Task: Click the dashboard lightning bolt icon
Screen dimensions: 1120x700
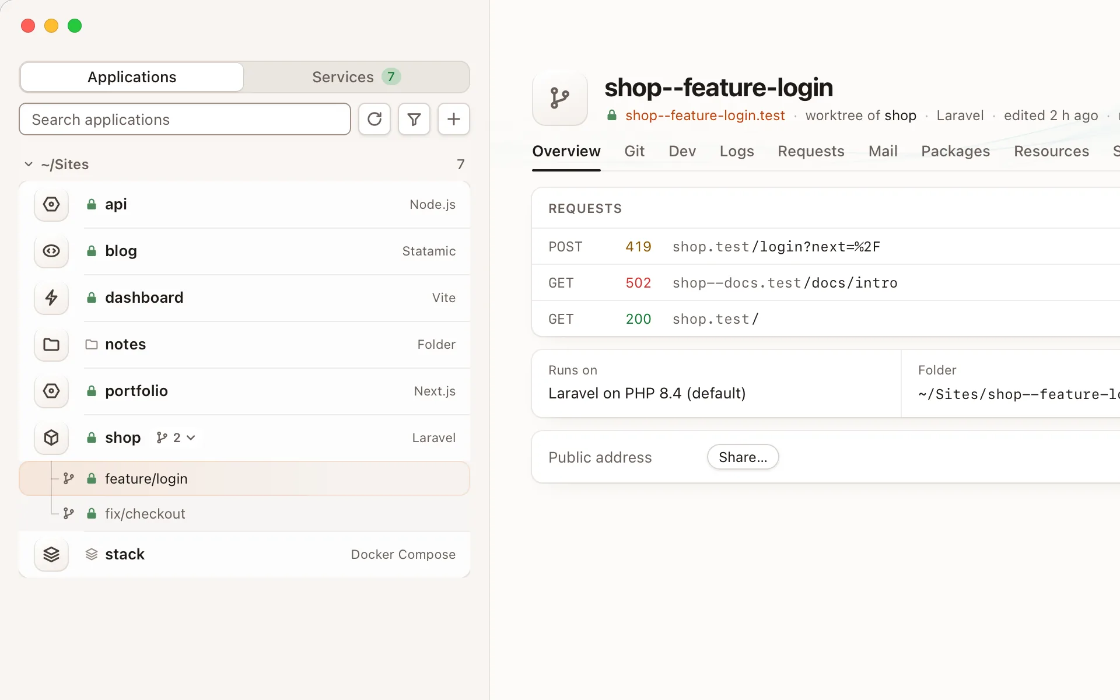Action: (51, 297)
